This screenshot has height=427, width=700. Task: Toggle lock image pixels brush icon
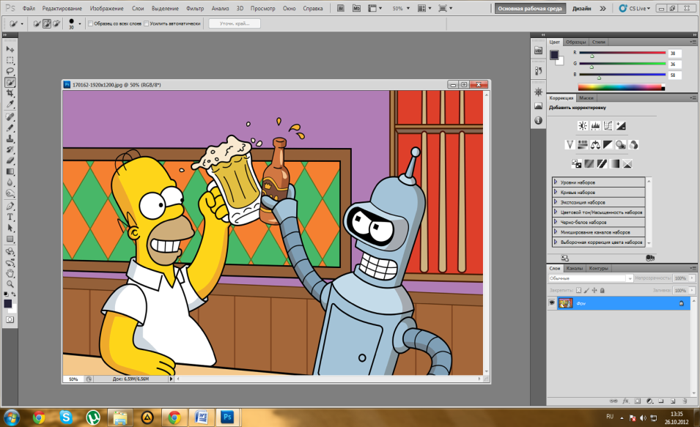586,290
